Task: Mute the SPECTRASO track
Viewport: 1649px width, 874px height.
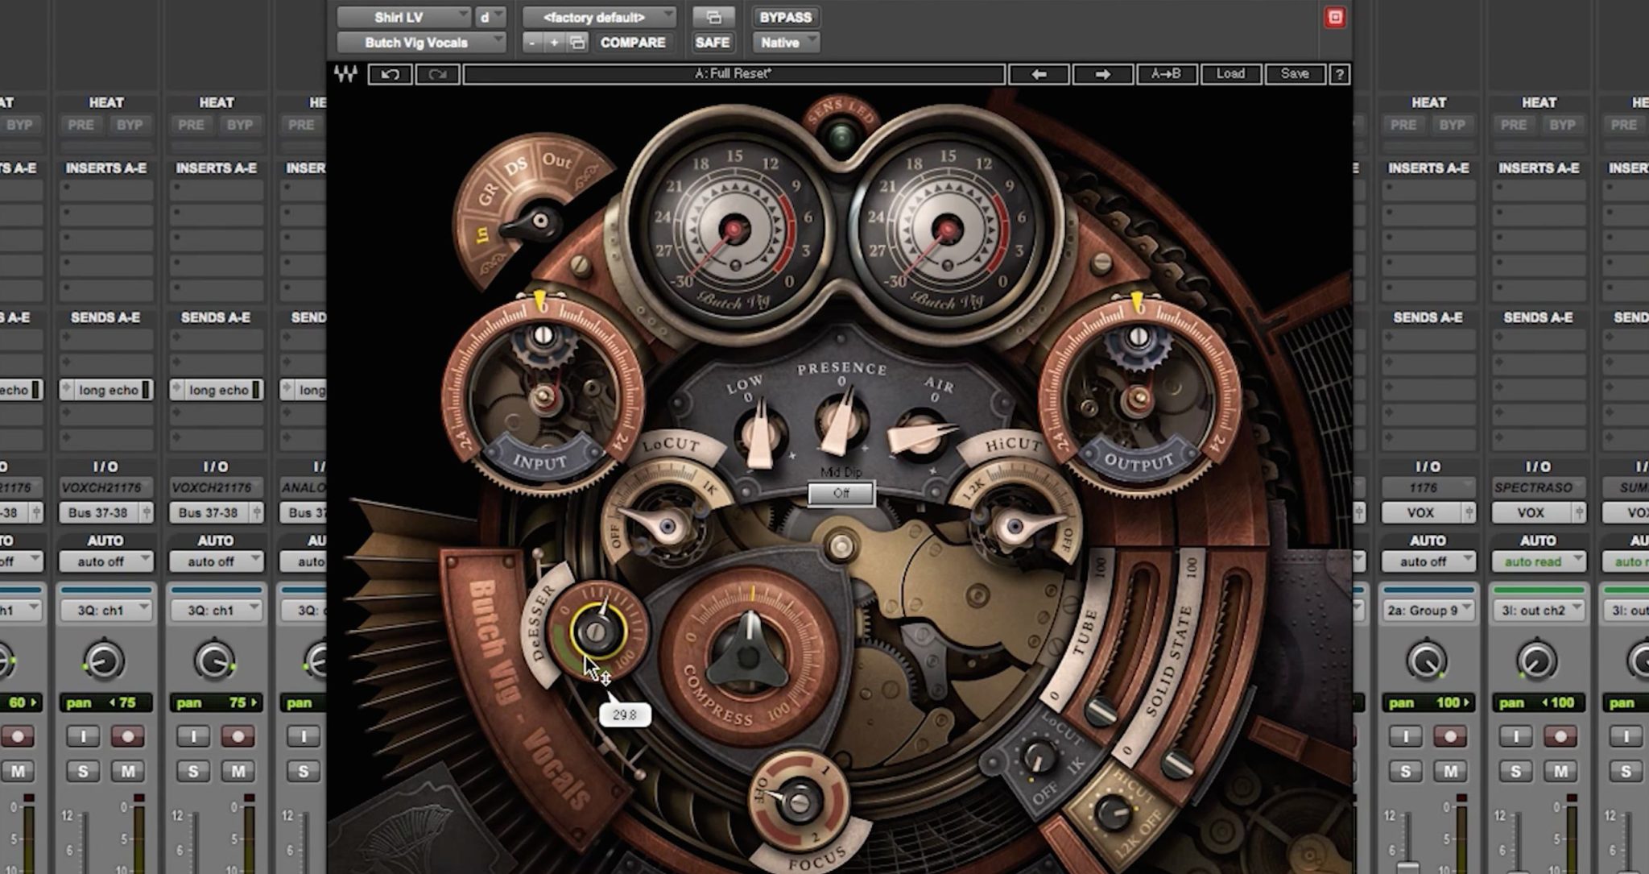Action: (x=1560, y=772)
